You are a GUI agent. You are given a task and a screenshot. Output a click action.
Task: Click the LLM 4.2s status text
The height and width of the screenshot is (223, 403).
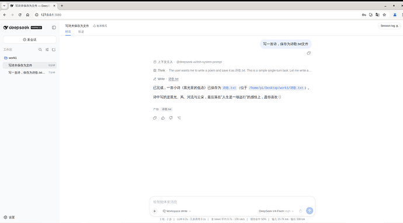point(182,219)
